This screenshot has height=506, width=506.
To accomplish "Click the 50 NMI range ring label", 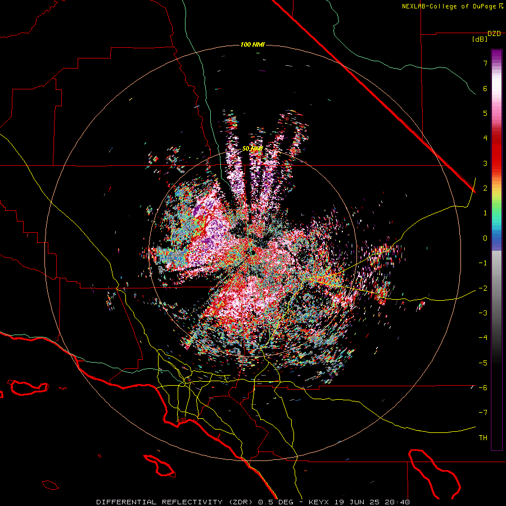I will 252,149.
